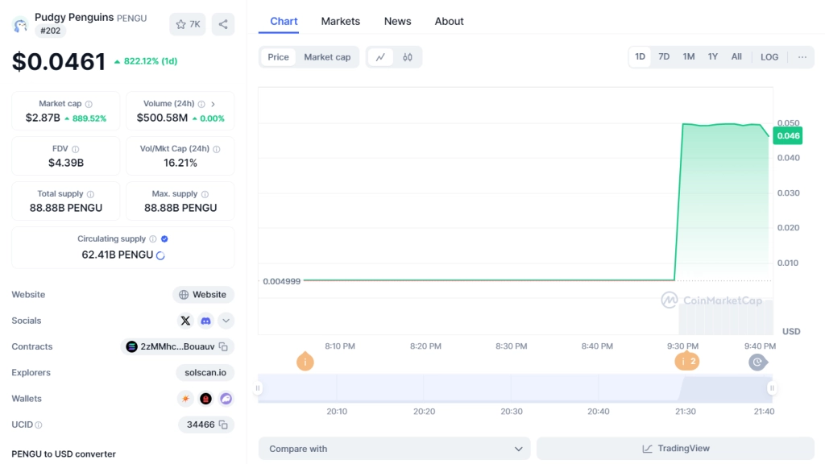This screenshot has height=464, width=825.
Task: Click the 34466 UCID chip
Action: [x=206, y=425]
